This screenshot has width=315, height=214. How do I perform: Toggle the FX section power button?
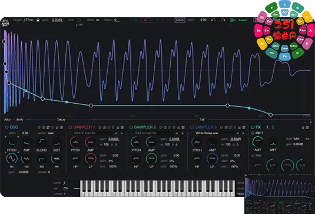tap(253, 127)
